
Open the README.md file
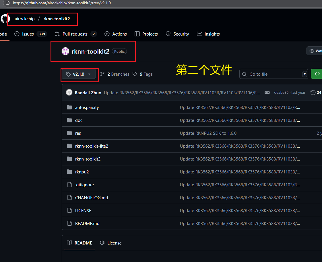tap(87, 224)
